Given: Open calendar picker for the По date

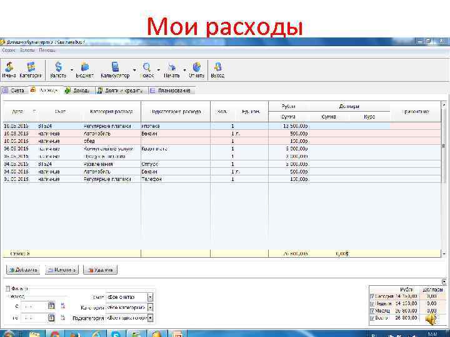Looking at the screenshot, I should [x=51, y=318].
